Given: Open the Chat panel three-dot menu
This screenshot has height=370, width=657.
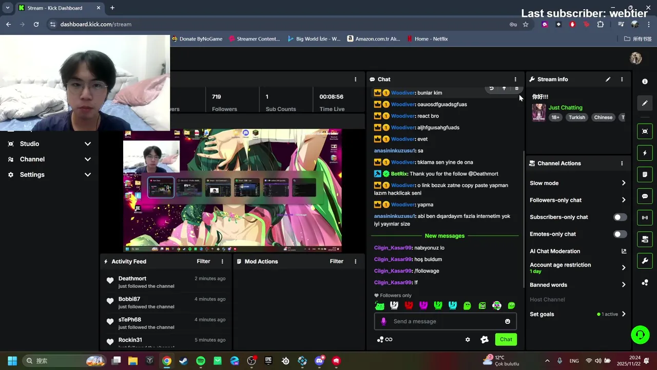Looking at the screenshot, I should (x=515, y=79).
